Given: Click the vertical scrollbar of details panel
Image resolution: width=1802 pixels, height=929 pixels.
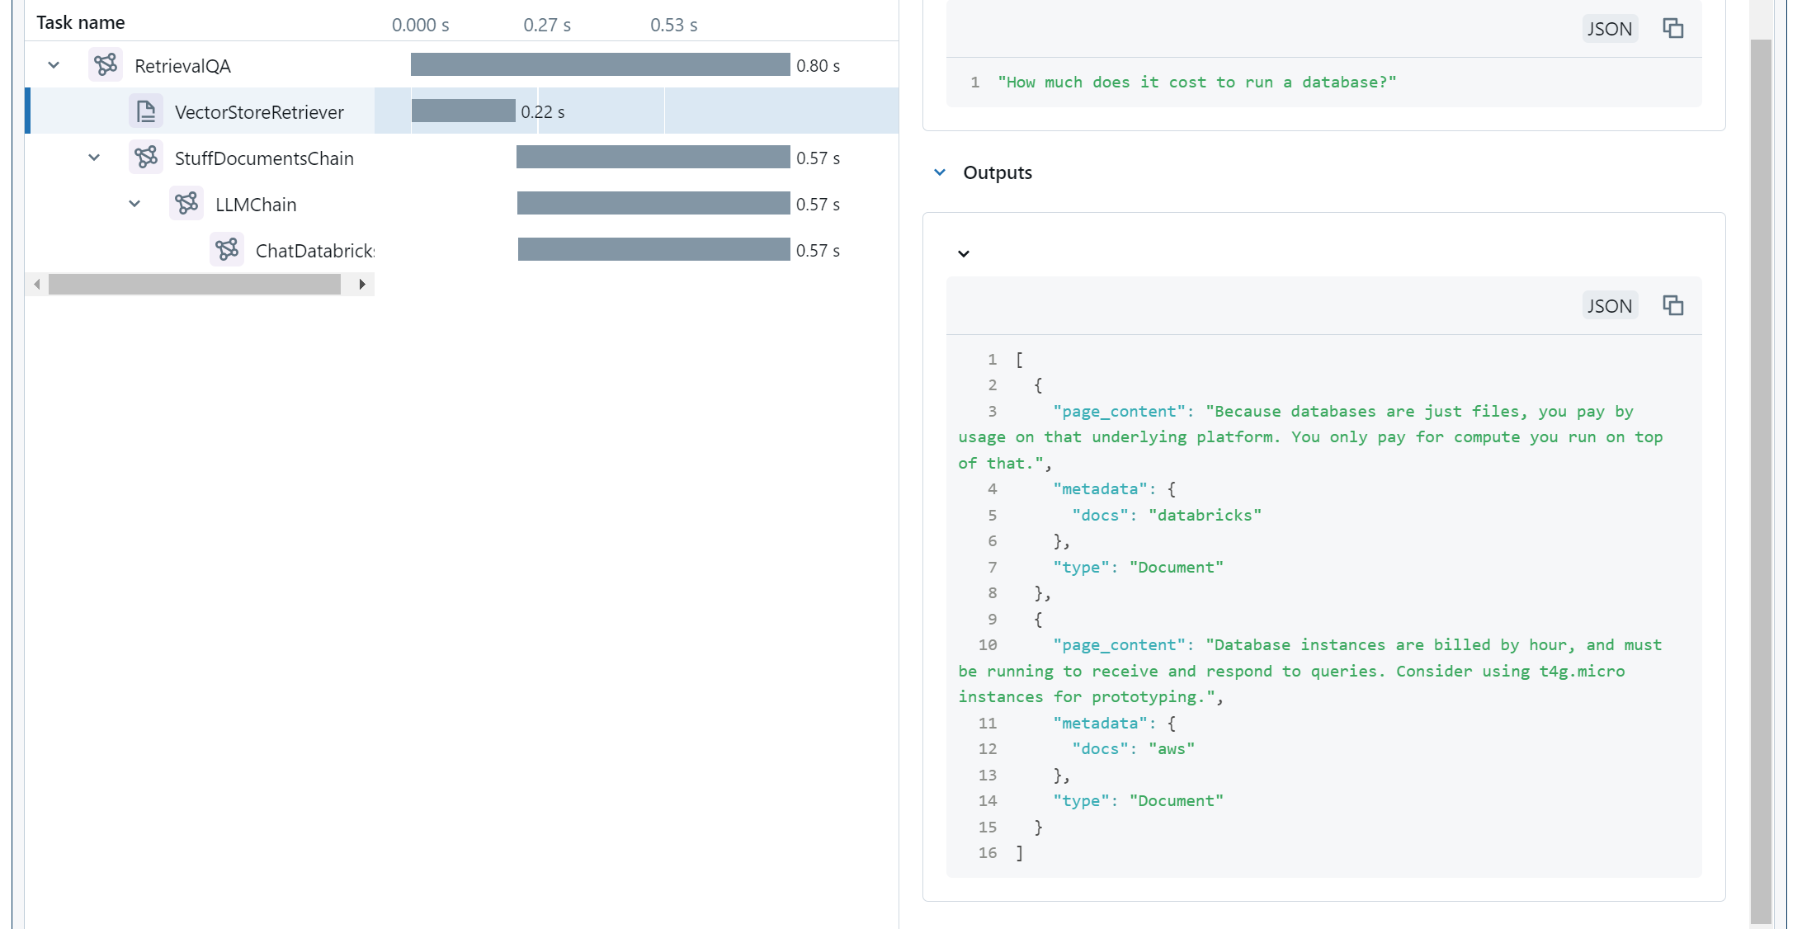Looking at the screenshot, I should click(x=1761, y=479).
